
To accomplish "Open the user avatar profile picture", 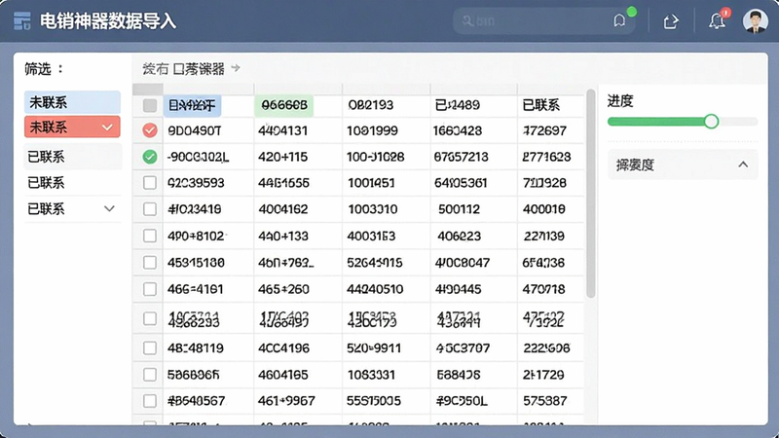I will point(756,20).
